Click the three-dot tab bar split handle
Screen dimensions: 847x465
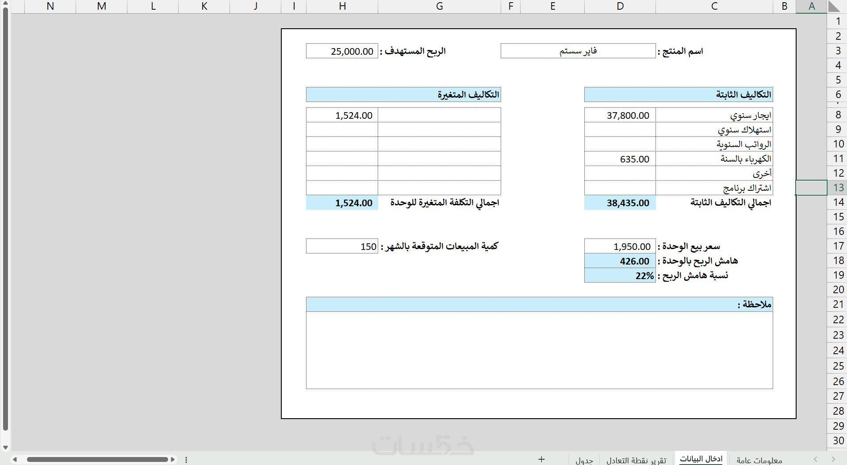pos(186,460)
